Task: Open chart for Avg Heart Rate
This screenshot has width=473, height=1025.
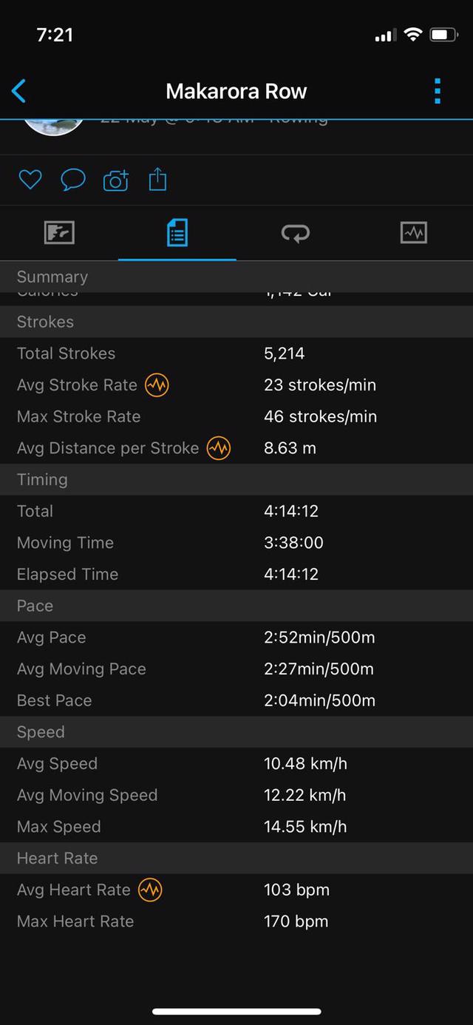Action: pyautogui.click(x=149, y=890)
